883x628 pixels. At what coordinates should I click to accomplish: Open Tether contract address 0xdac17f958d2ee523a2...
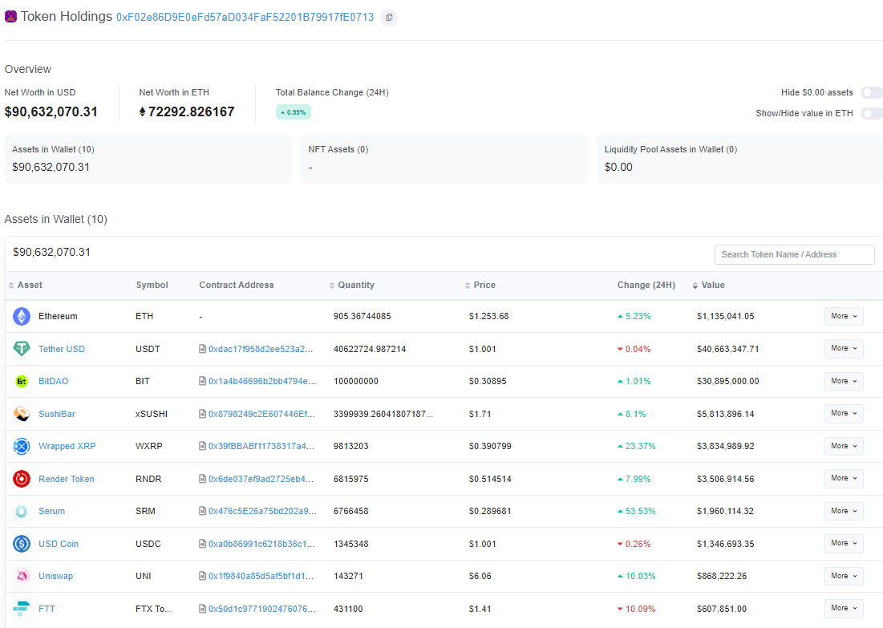(x=261, y=349)
